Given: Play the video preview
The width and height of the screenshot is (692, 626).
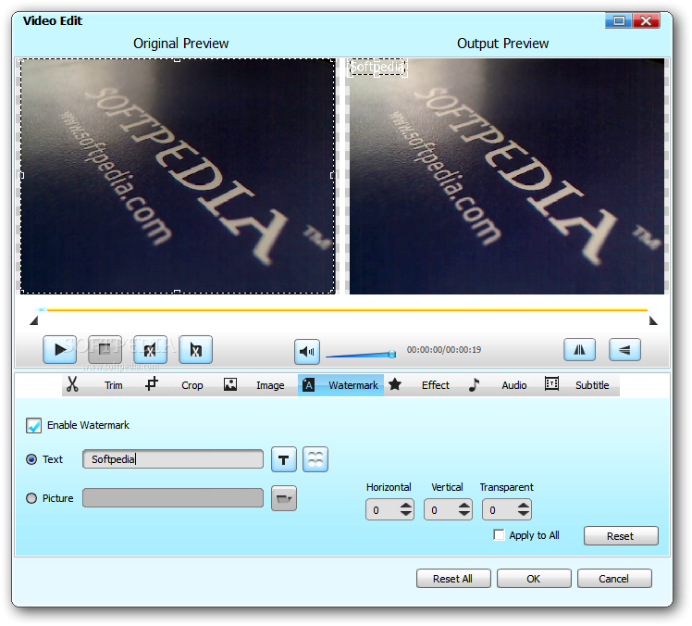Looking at the screenshot, I should click(60, 350).
